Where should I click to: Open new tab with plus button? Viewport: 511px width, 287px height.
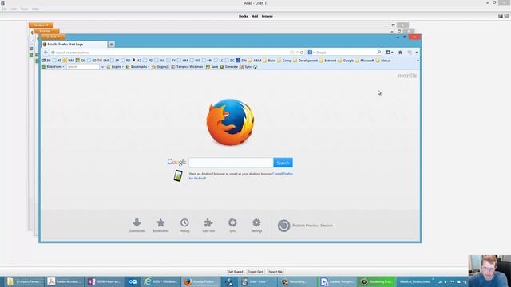[111, 45]
